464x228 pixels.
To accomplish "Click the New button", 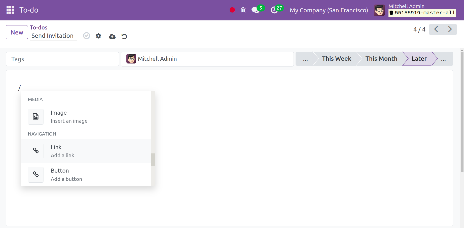I will coord(17,32).
